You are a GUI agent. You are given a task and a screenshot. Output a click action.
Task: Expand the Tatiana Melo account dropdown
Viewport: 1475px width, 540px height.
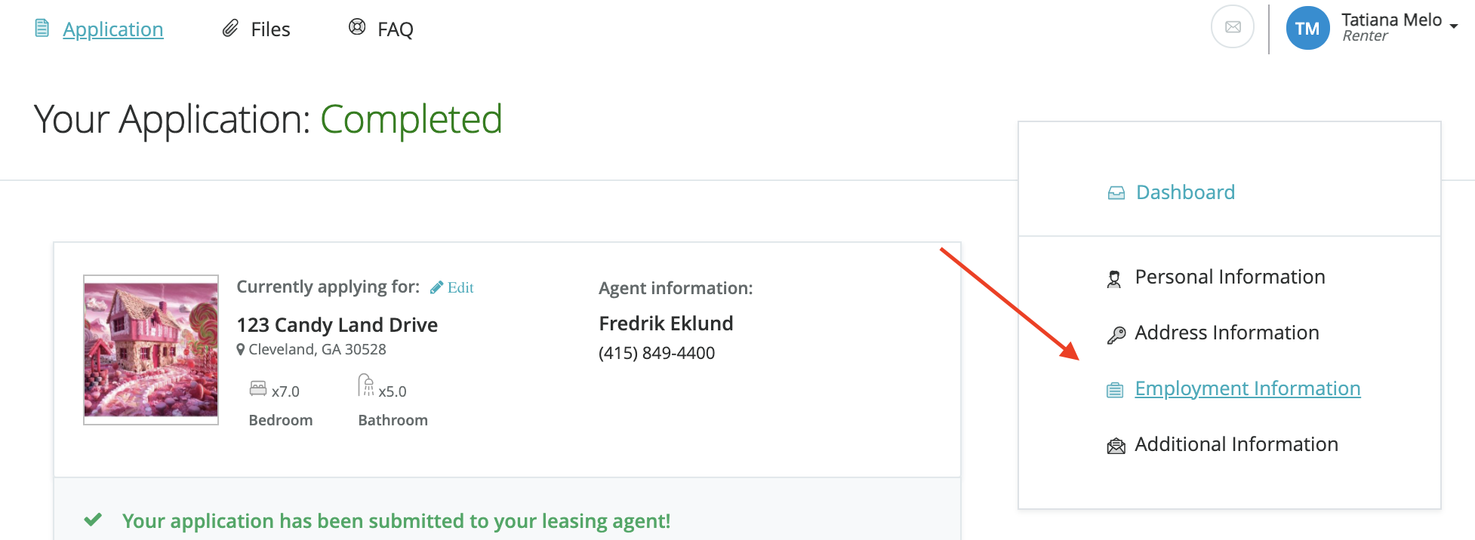point(1453,26)
